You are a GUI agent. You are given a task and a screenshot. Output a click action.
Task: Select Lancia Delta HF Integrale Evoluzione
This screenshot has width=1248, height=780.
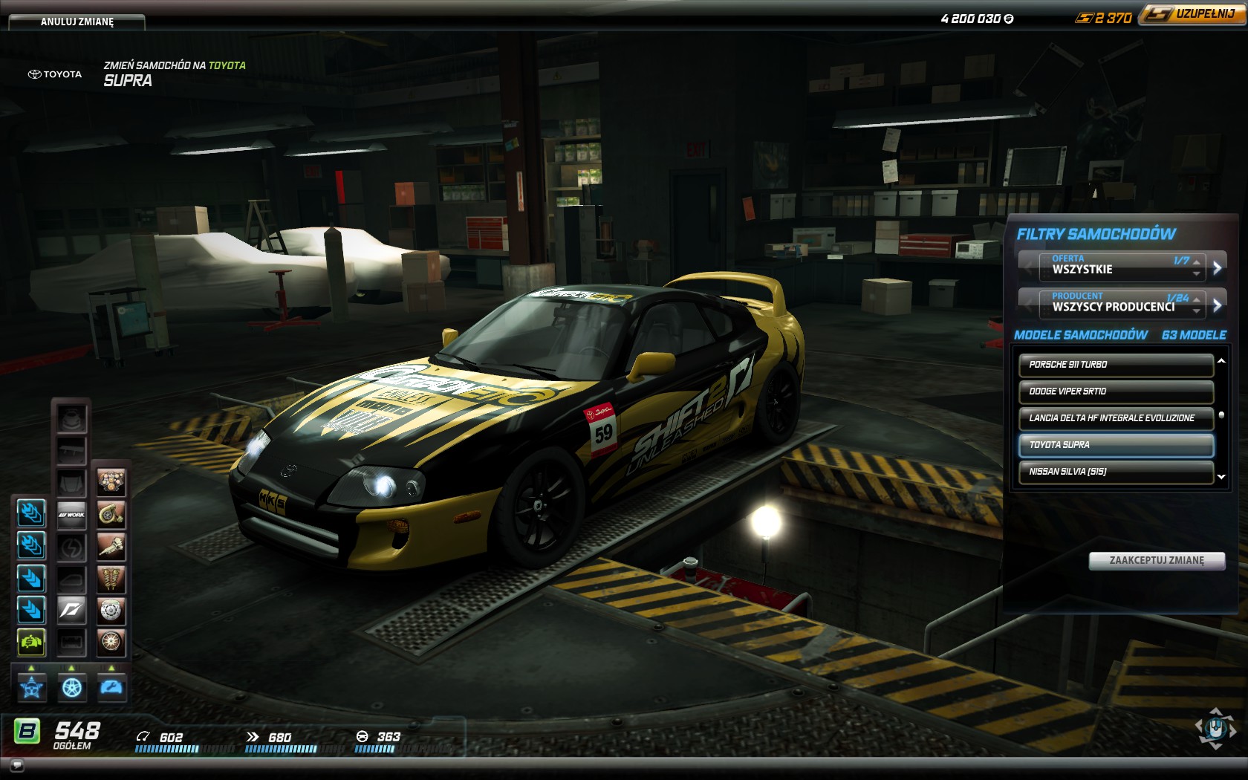coord(1116,418)
